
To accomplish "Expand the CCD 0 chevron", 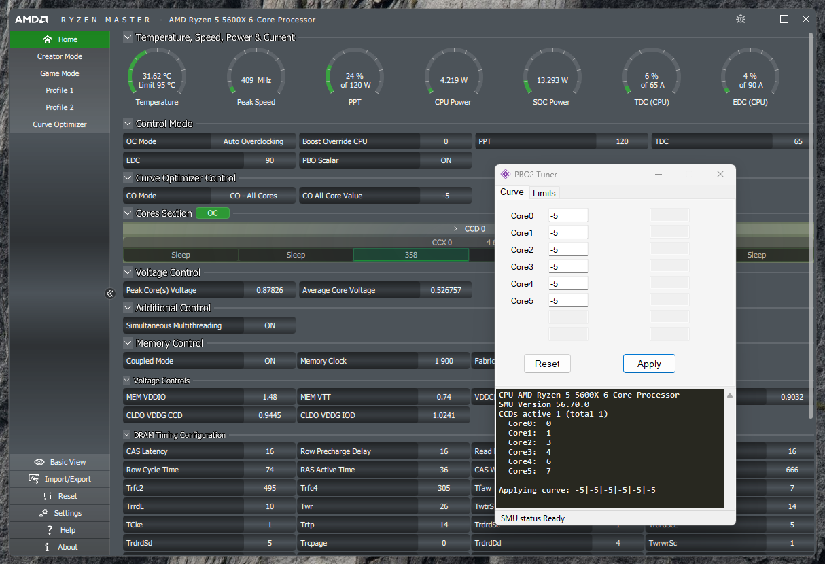I will 456,229.
